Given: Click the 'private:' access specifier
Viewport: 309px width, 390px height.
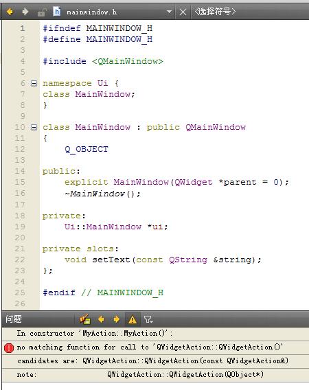Looking at the screenshot, I should (x=64, y=216).
